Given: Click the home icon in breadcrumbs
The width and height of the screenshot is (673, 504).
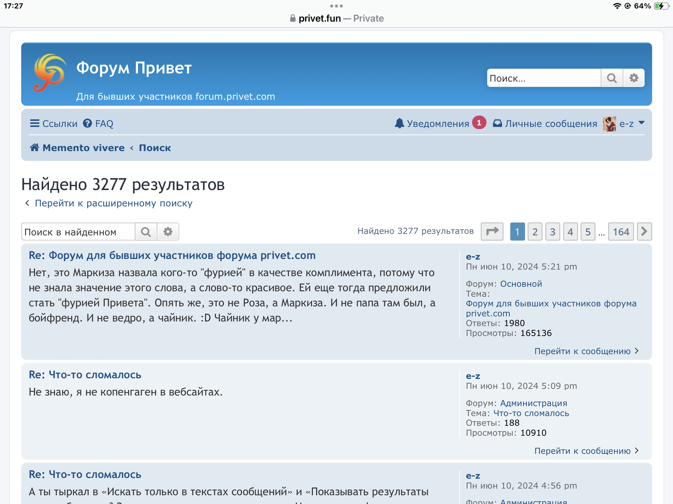Looking at the screenshot, I should pos(34,148).
